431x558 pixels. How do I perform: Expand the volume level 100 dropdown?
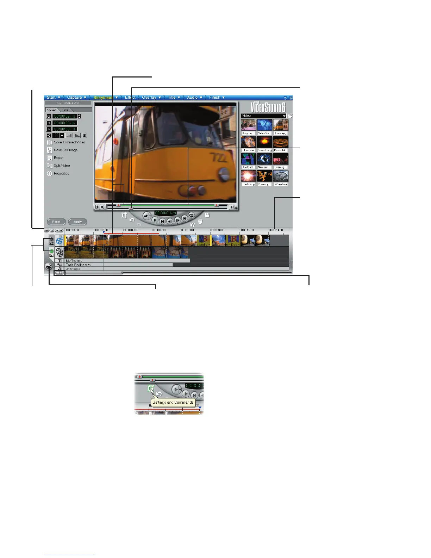(x=62, y=136)
